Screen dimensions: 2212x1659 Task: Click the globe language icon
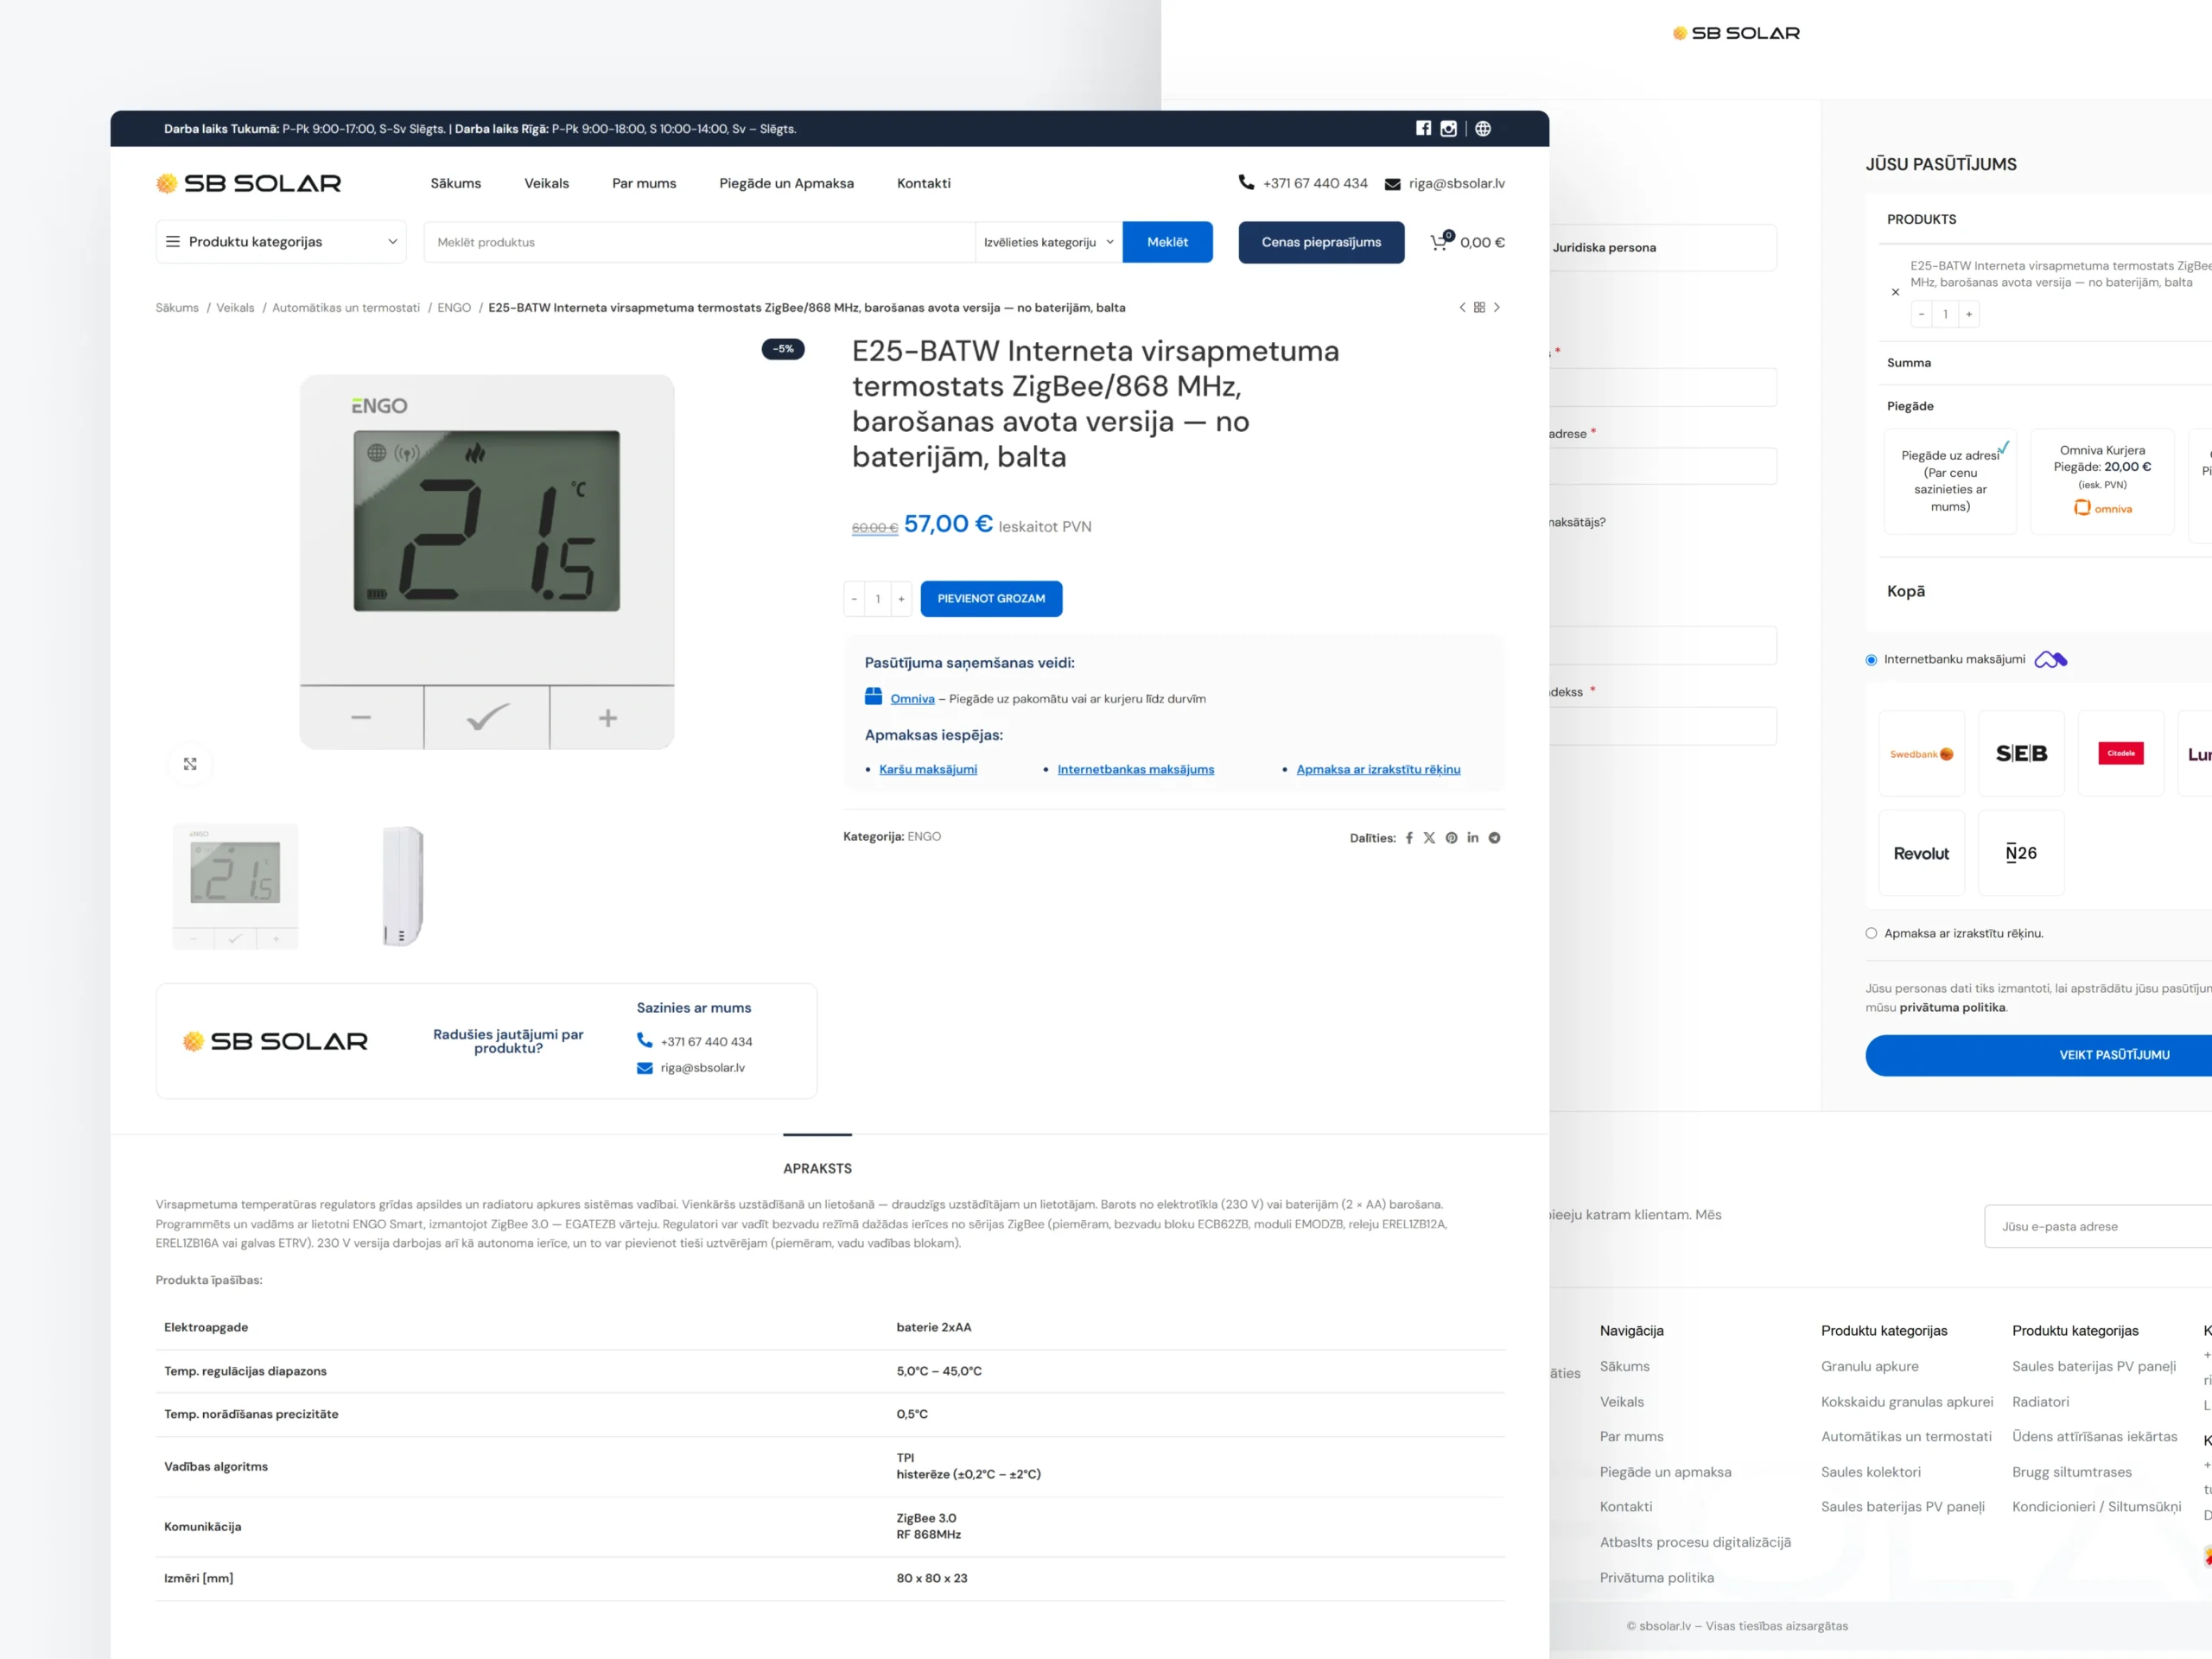pyautogui.click(x=1483, y=128)
